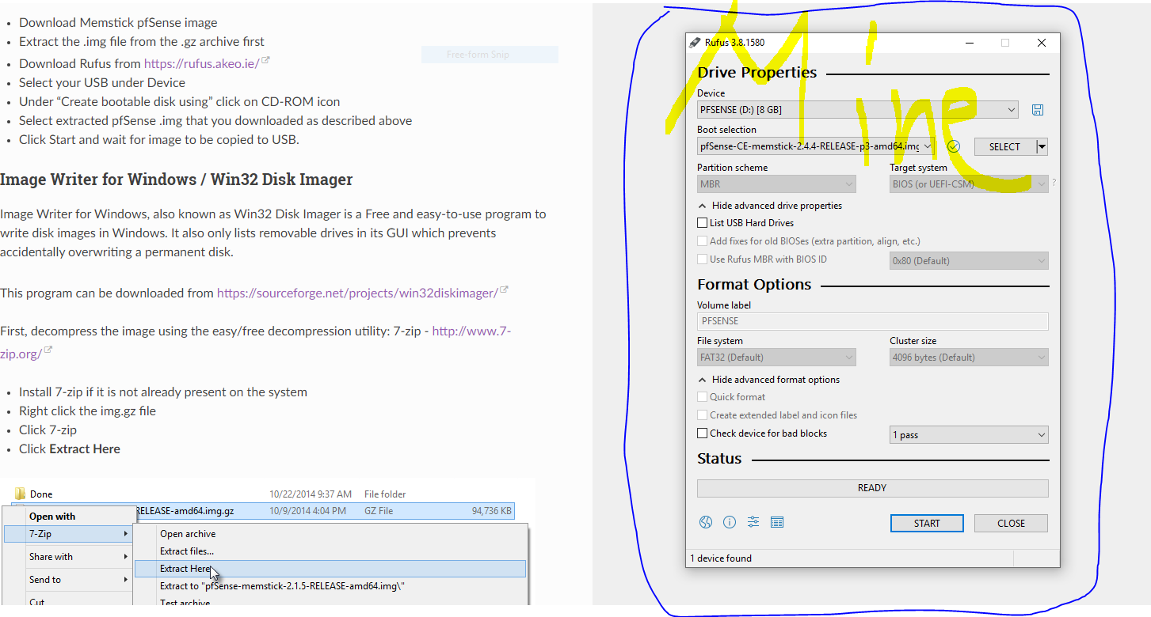The height and width of the screenshot is (617, 1151).
Task: Click 'Select your USB under Device' bullet
Action: coord(102,82)
